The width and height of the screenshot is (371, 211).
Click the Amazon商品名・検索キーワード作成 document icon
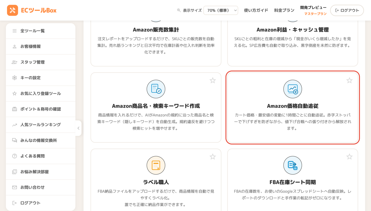[x=156, y=89]
